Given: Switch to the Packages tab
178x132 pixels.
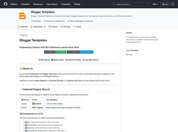Looking at the screenshot, I should click(65, 27).
